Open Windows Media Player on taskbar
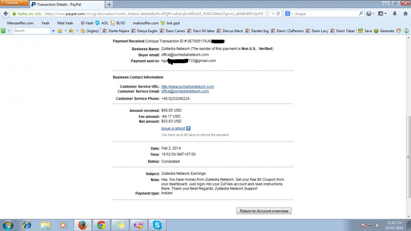Image resolution: width=411 pixels, height=231 pixels. click(64, 225)
